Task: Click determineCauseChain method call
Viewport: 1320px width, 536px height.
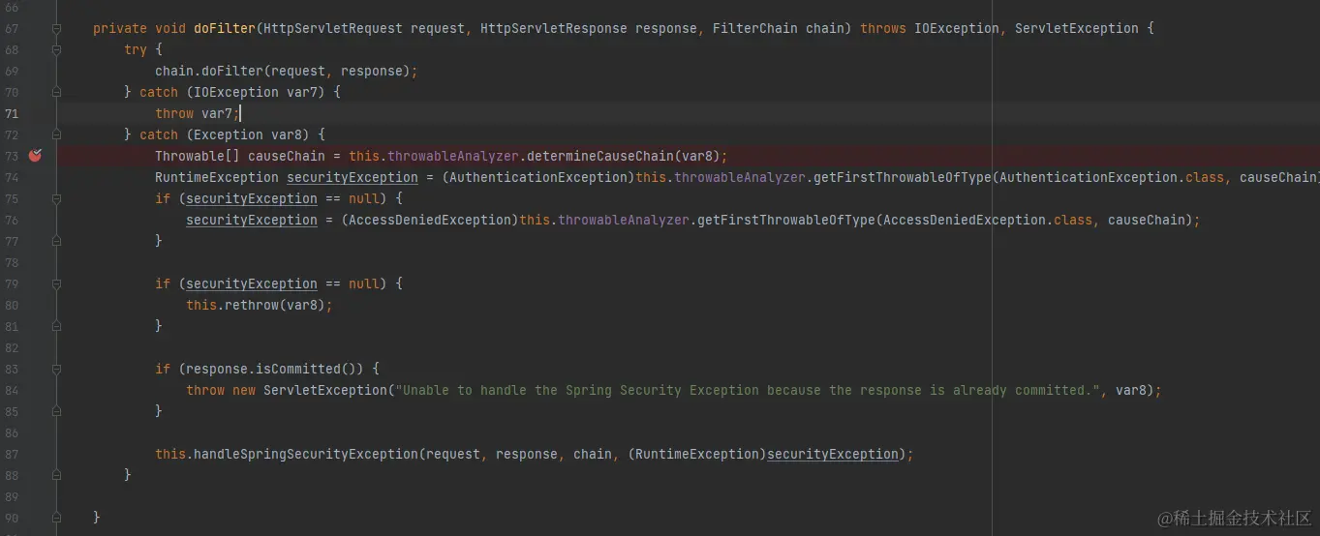Action: coord(600,156)
